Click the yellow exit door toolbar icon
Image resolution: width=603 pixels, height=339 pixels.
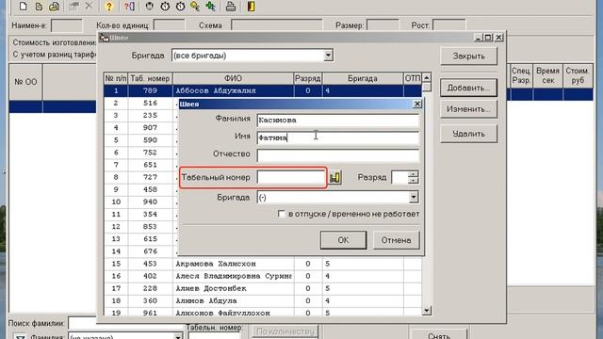click(252, 7)
